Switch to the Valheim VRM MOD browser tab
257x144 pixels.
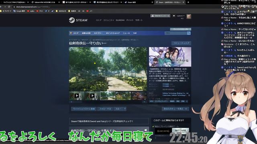pos(45,2)
